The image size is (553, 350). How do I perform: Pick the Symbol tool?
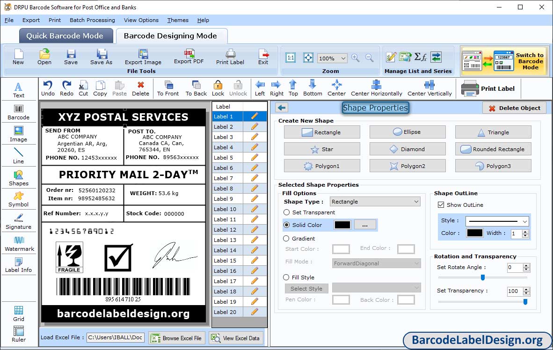point(18,199)
